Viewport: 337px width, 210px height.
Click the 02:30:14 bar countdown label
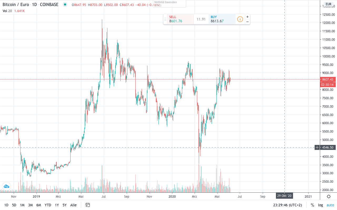click(x=328, y=85)
